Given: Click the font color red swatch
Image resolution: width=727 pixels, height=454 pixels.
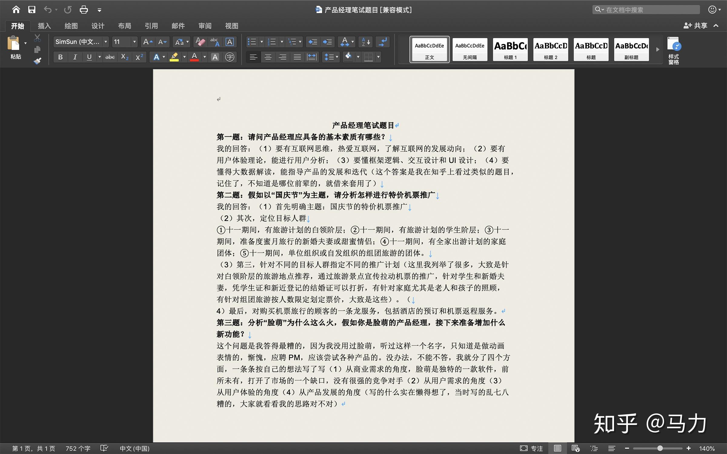Looking at the screenshot, I should [194, 57].
